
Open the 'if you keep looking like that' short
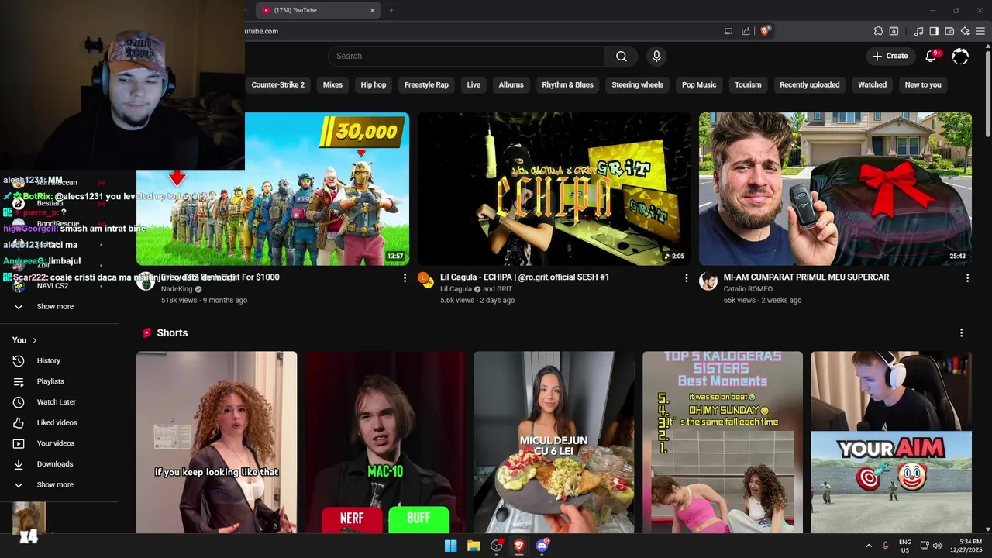(217, 443)
